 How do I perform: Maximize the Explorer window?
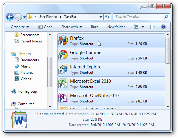pyautogui.click(x=152, y=6)
